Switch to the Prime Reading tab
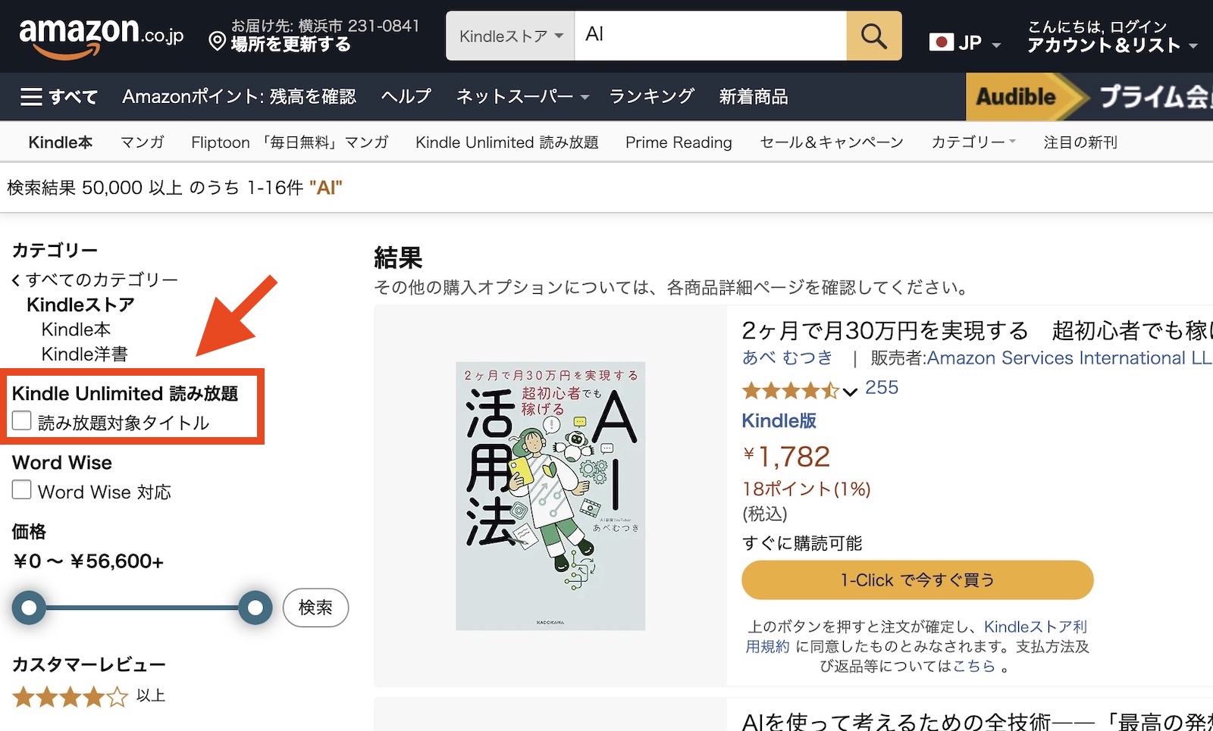Screen dimensions: 1213x731 pos(678,142)
